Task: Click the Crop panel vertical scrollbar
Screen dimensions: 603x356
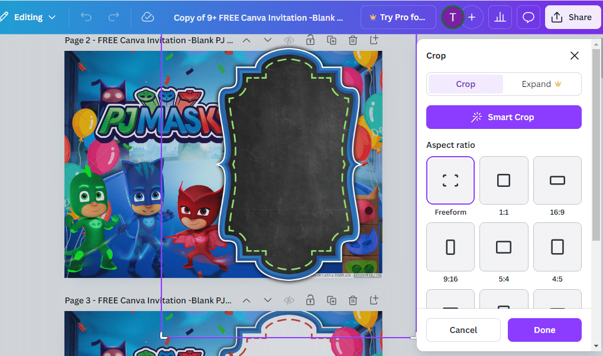Action: [595, 177]
